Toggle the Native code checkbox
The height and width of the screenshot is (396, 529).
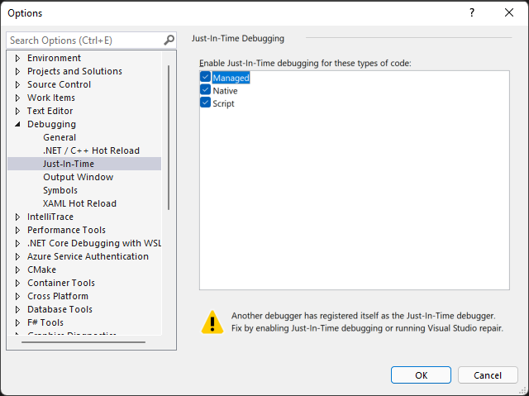click(205, 90)
